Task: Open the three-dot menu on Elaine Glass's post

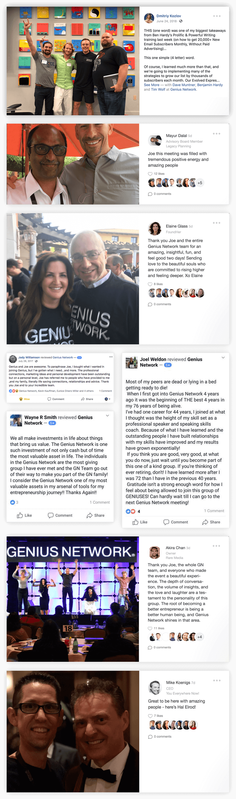Action: tap(216, 223)
